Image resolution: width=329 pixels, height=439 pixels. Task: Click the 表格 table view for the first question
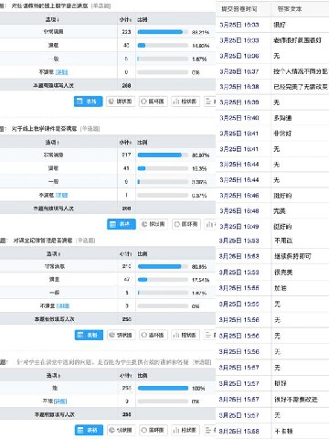click(88, 102)
